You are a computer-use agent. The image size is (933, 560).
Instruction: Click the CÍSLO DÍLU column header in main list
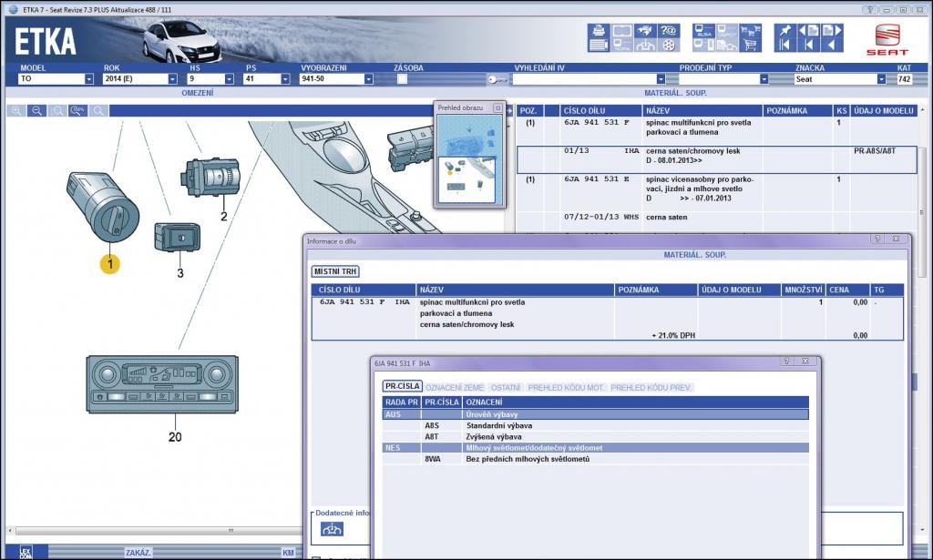point(601,110)
